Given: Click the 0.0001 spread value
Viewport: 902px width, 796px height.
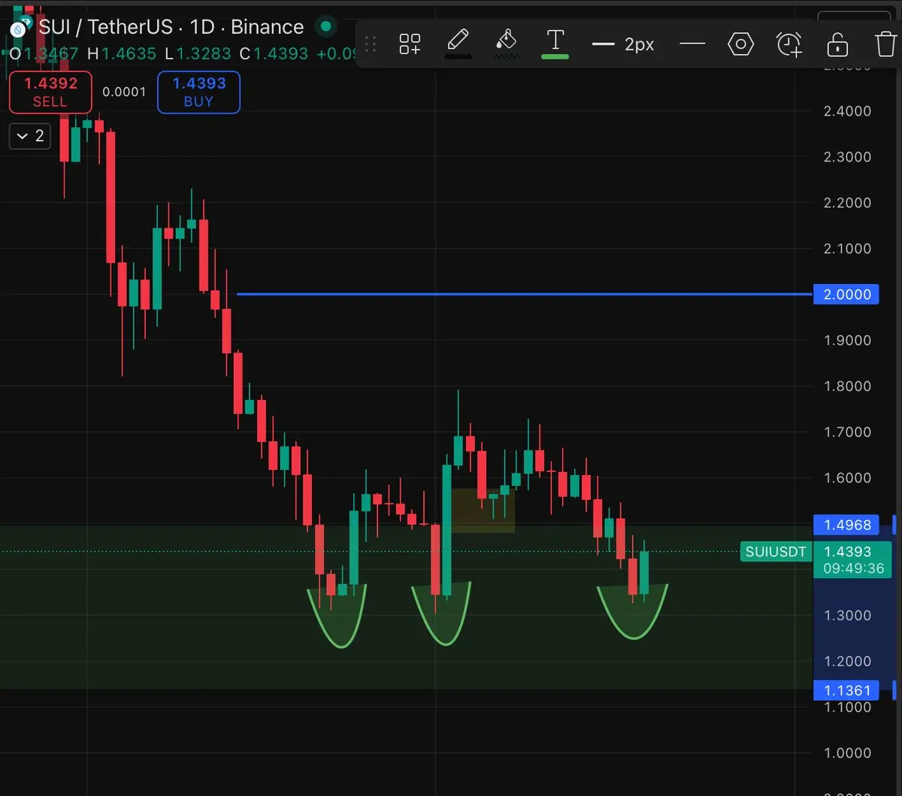Looking at the screenshot, I should pyautogui.click(x=124, y=92).
